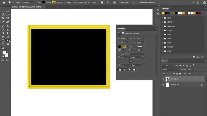Select the Swatches panel tab
Screen dimensions: 207x116
(x=165, y=8)
